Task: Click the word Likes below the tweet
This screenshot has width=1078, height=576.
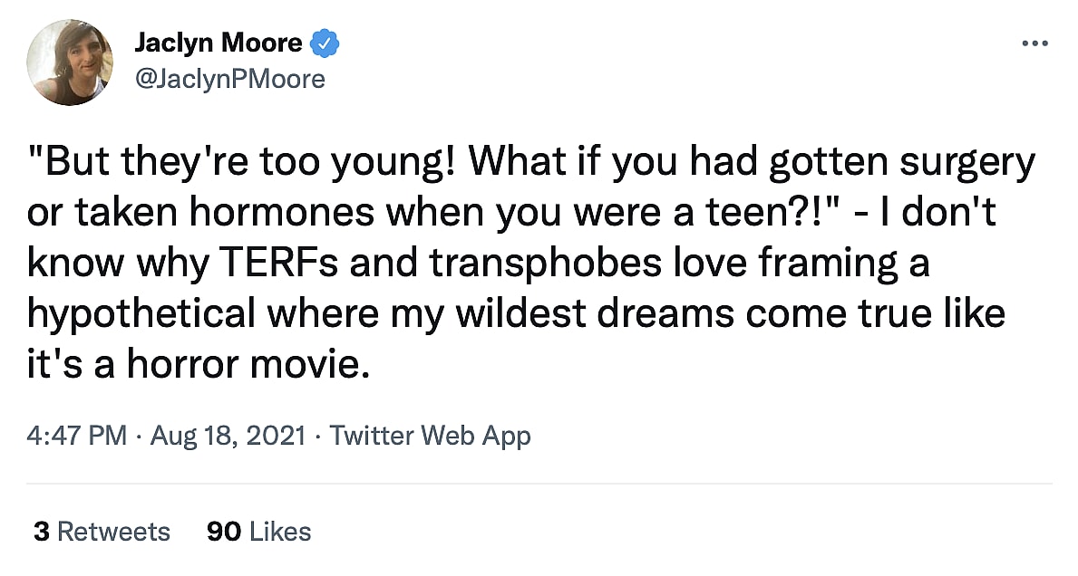Action: [x=280, y=532]
